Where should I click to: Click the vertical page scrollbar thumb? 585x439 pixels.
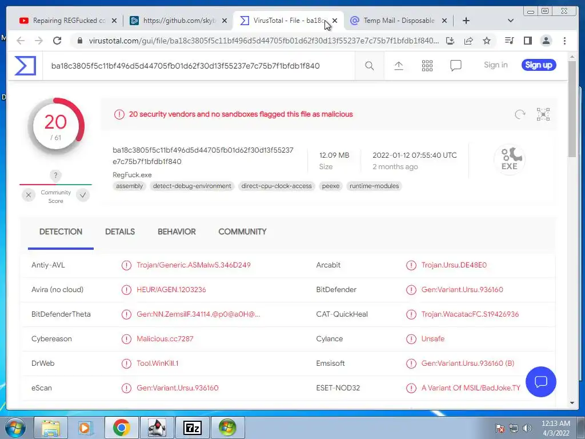point(572,108)
